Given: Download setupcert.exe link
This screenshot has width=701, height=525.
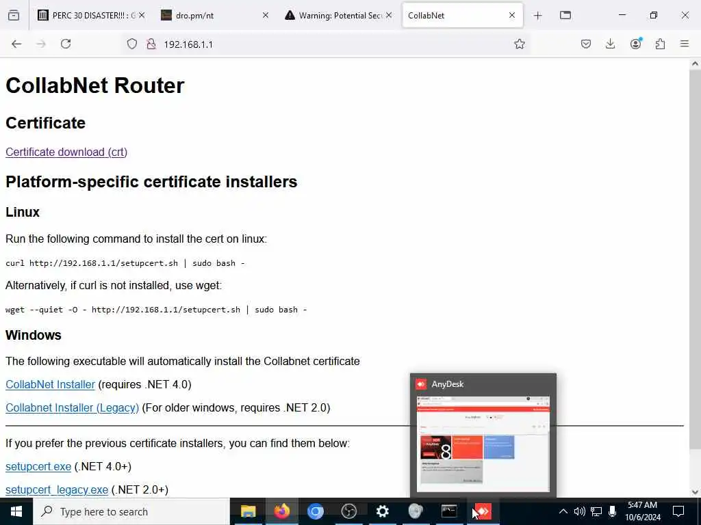Looking at the screenshot, I should pos(38,466).
